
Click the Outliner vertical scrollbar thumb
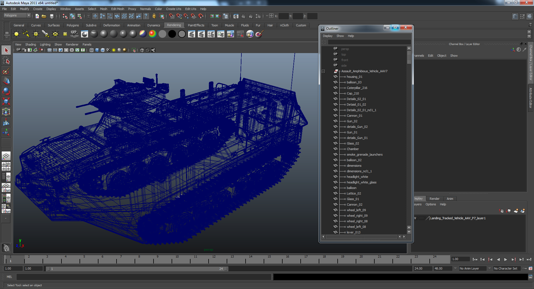click(409, 58)
